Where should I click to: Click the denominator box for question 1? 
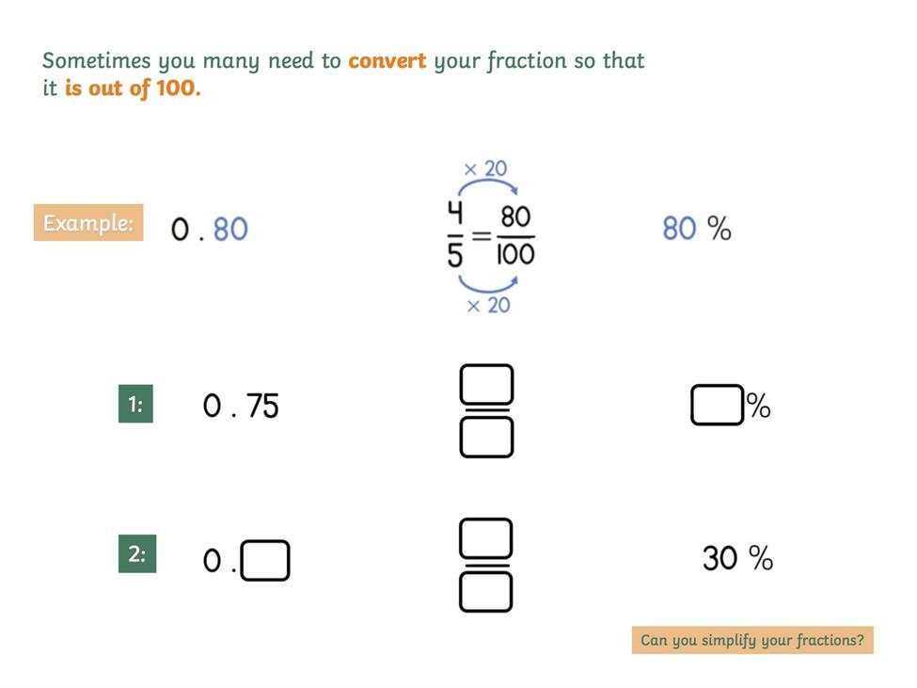coord(486,437)
